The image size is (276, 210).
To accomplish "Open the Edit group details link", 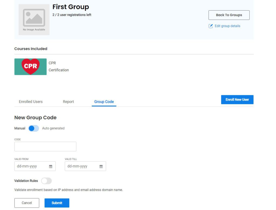I will pyautogui.click(x=227, y=26).
